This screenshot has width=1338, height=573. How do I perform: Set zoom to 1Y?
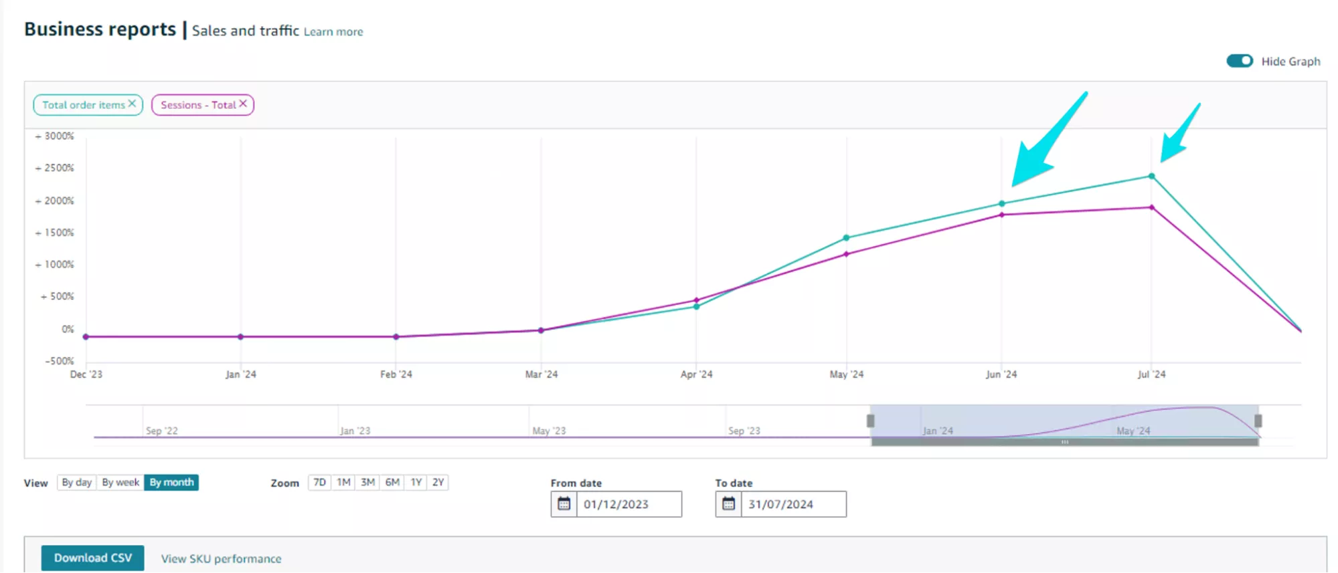pyautogui.click(x=416, y=482)
